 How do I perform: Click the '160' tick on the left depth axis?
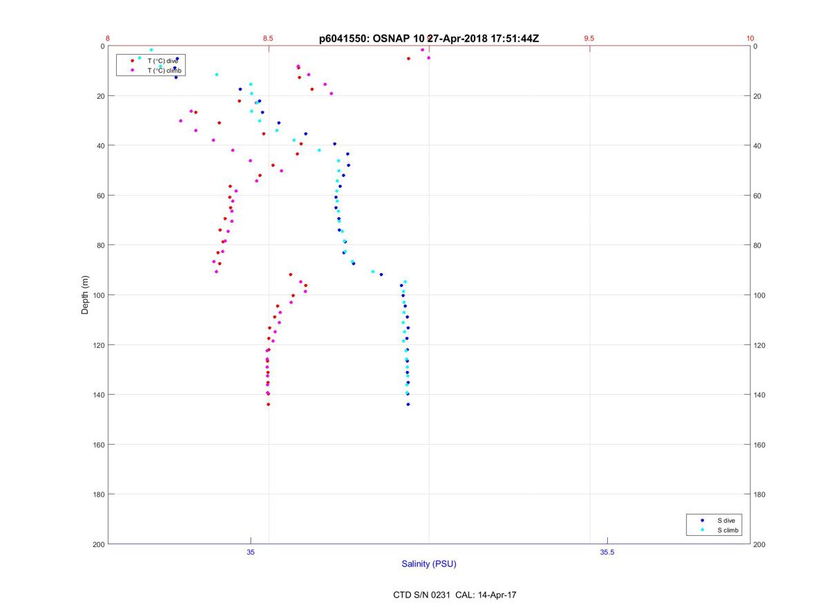coord(98,445)
